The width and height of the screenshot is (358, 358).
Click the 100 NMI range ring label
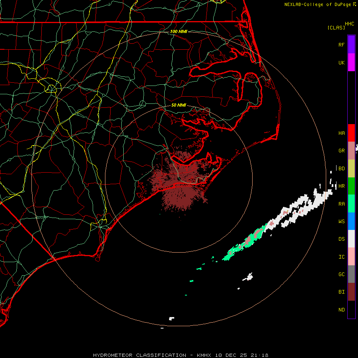pyautogui.click(x=179, y=31)
